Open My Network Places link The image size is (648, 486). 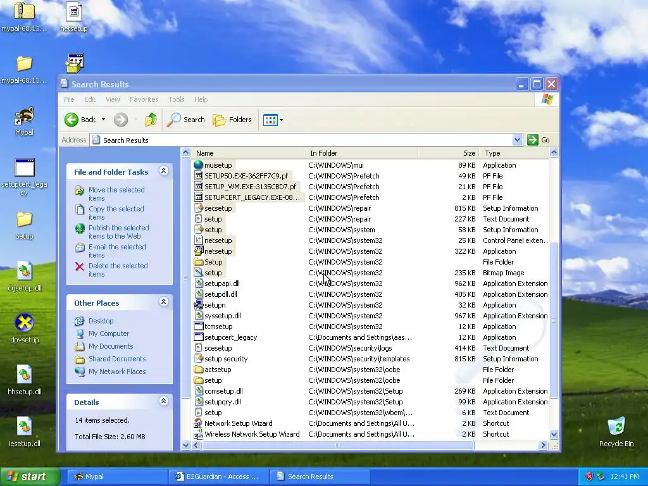(117, 371)
